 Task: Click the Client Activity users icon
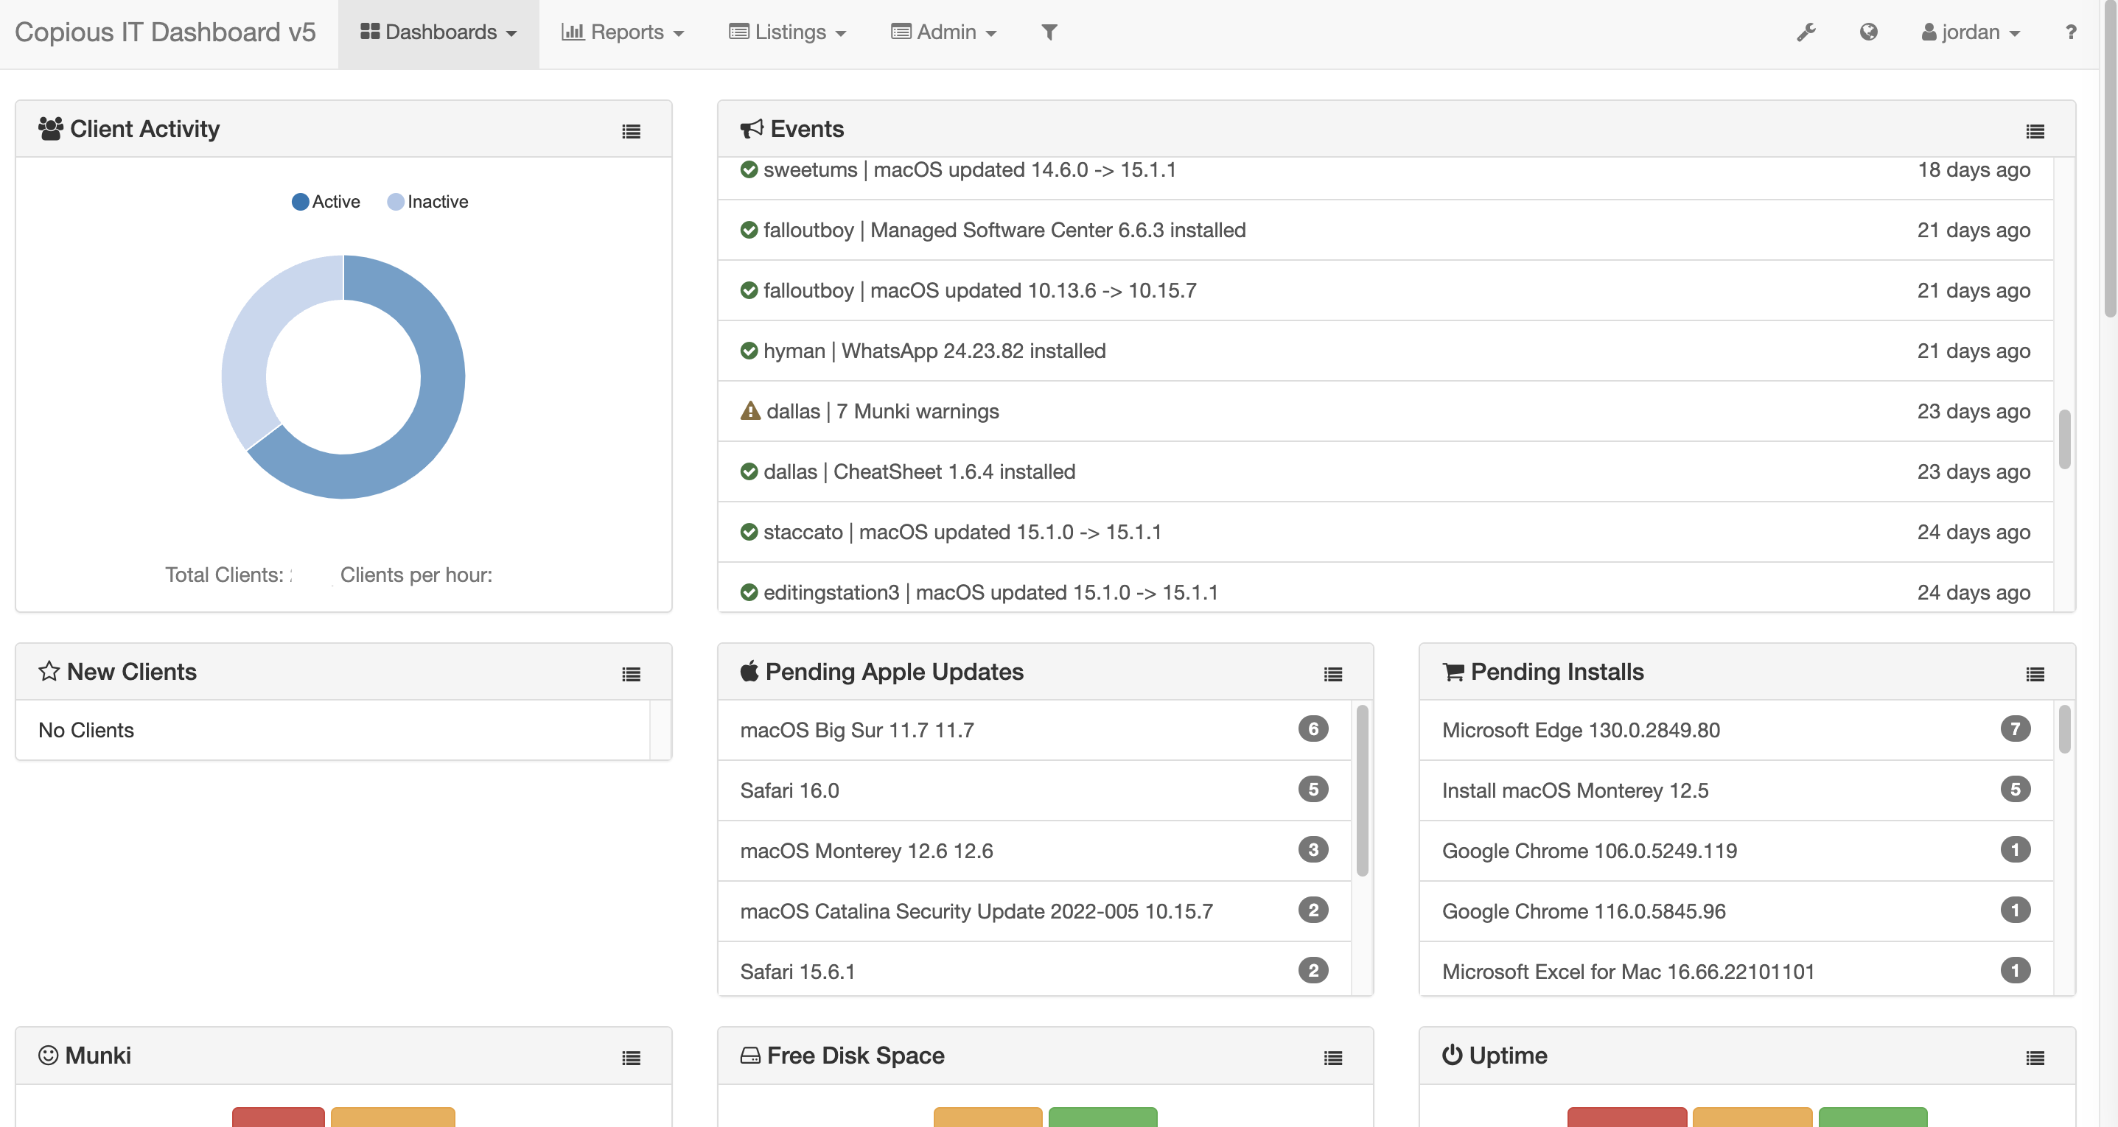click(51, 129)
